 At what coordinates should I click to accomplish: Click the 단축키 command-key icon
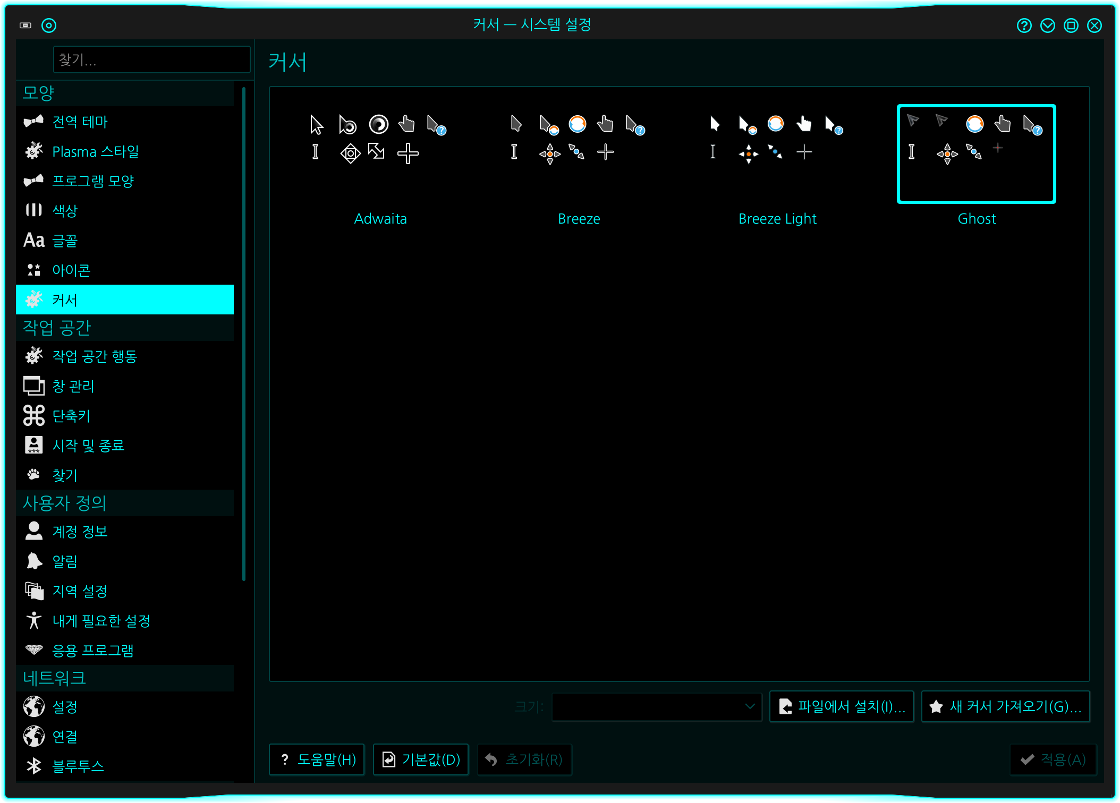33,416
